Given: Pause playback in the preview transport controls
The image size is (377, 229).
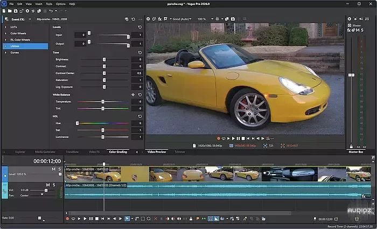Looking at the screenshot, I should [x=238, y=138].
